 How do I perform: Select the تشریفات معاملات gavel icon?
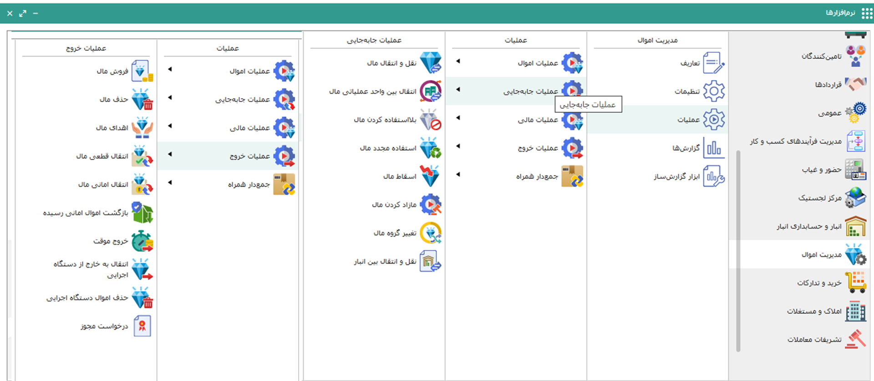(855, 340)
